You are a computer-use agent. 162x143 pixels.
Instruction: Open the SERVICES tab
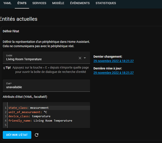tap(39, 3)
